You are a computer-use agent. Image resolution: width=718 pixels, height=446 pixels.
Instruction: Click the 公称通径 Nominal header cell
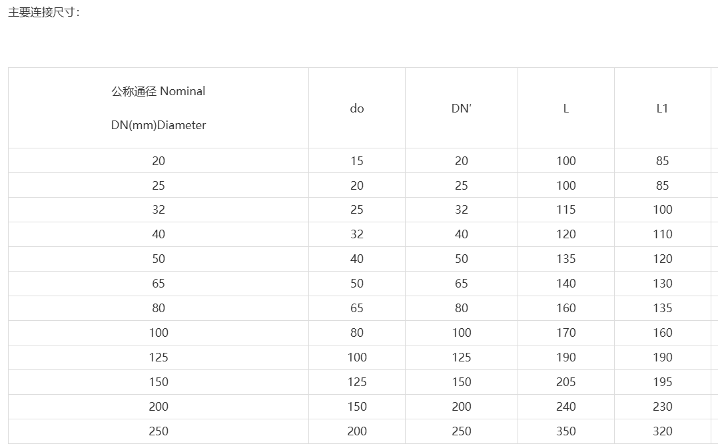click(x=159, y=108)
